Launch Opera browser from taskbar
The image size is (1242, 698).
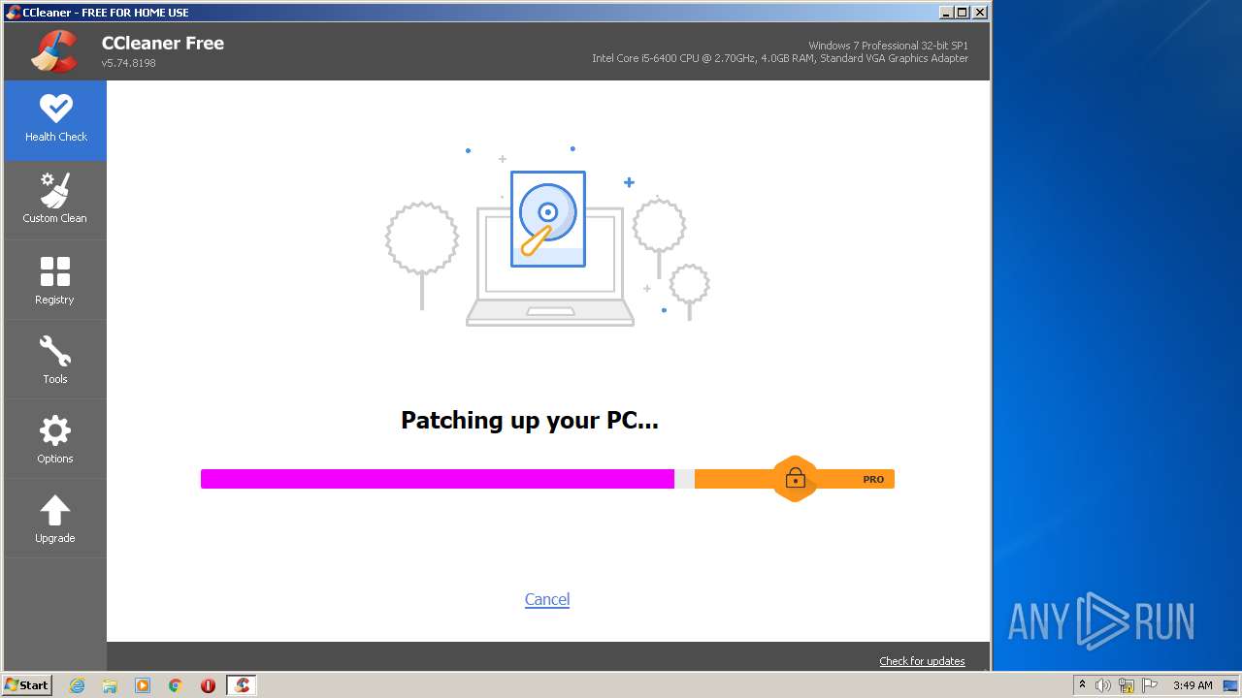coord(208,685)
